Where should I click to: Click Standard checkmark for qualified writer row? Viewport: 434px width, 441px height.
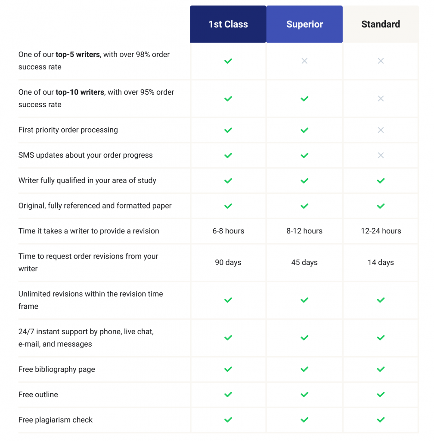tap(381, 181)
